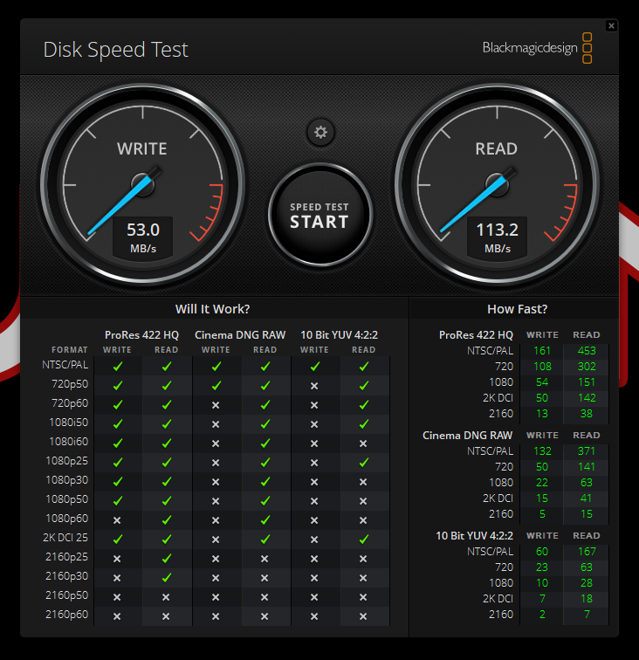Click the ProRes 422 HQ 1080p60 write cross
This screenshot has height=660, width=639.
tap(117, 519)
